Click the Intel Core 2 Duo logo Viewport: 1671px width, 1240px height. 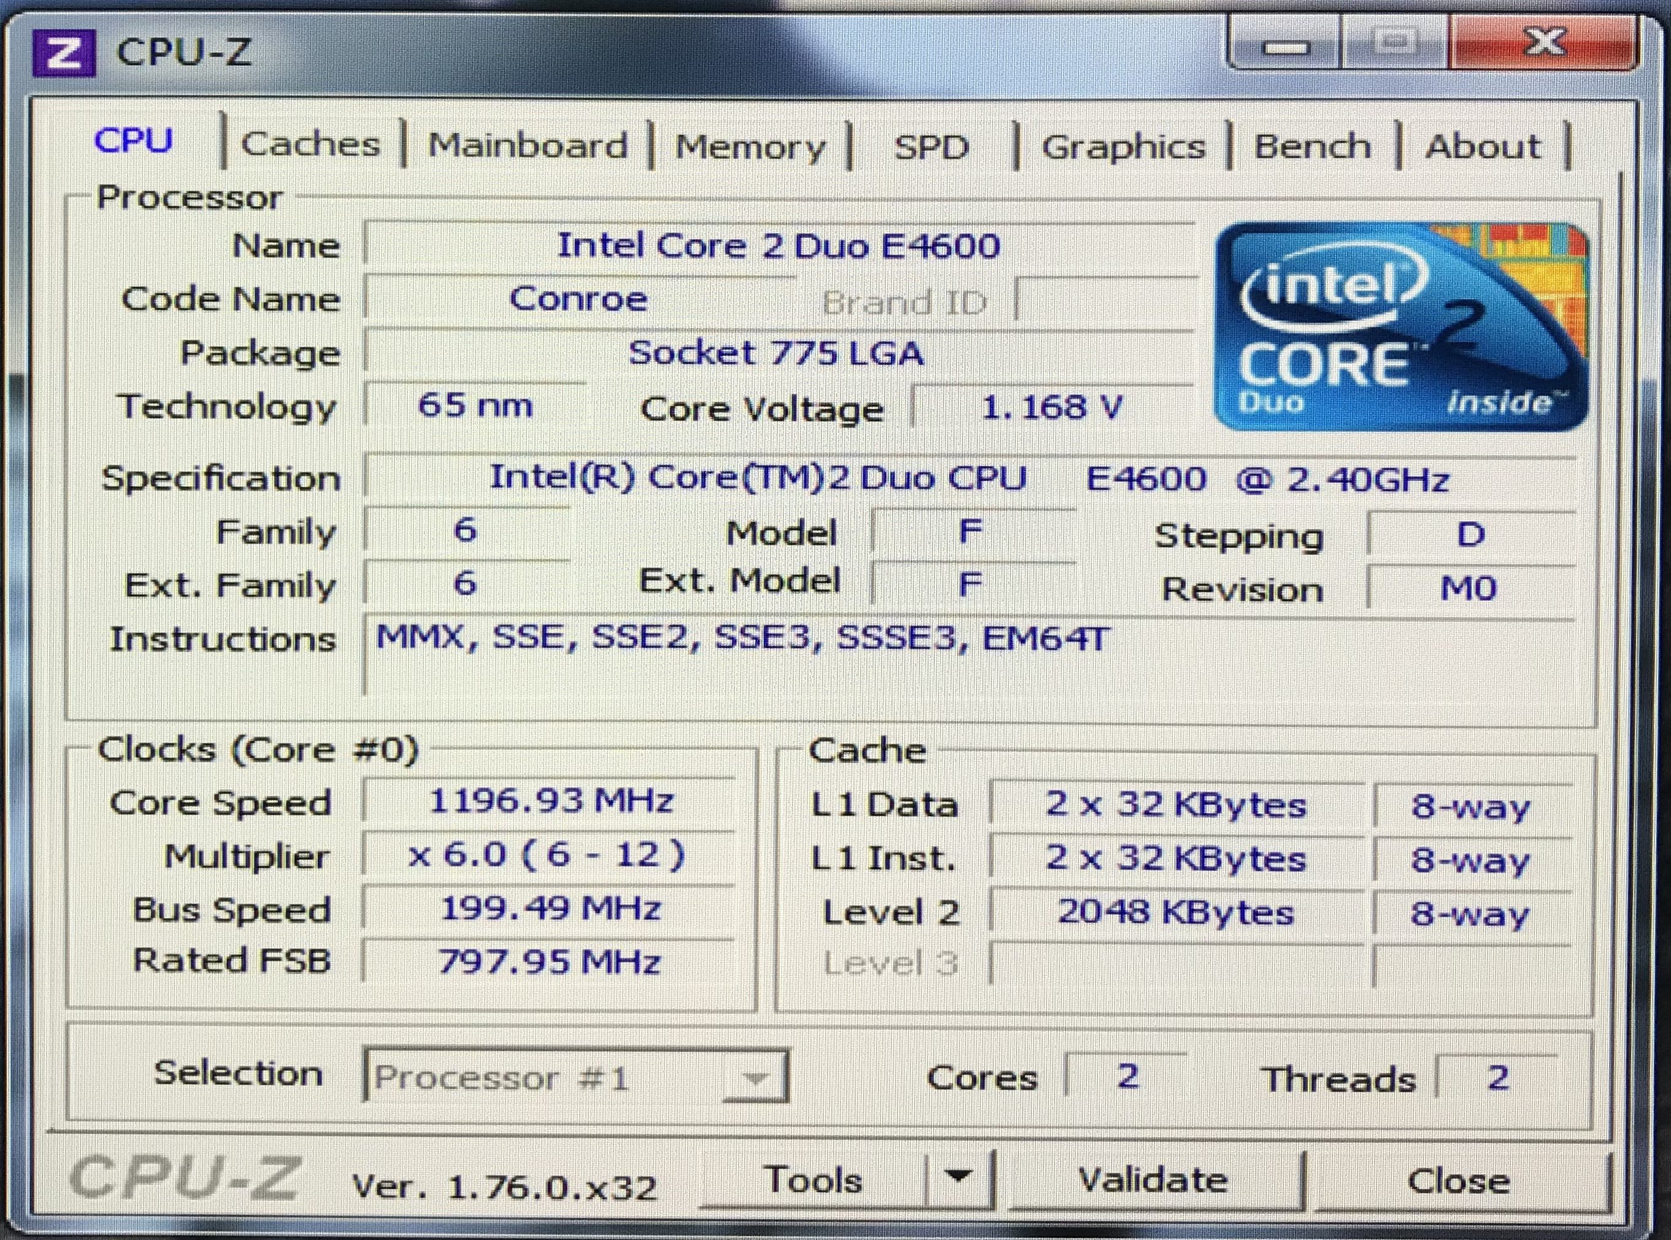pyautogui.click(x=1400, y=327)
